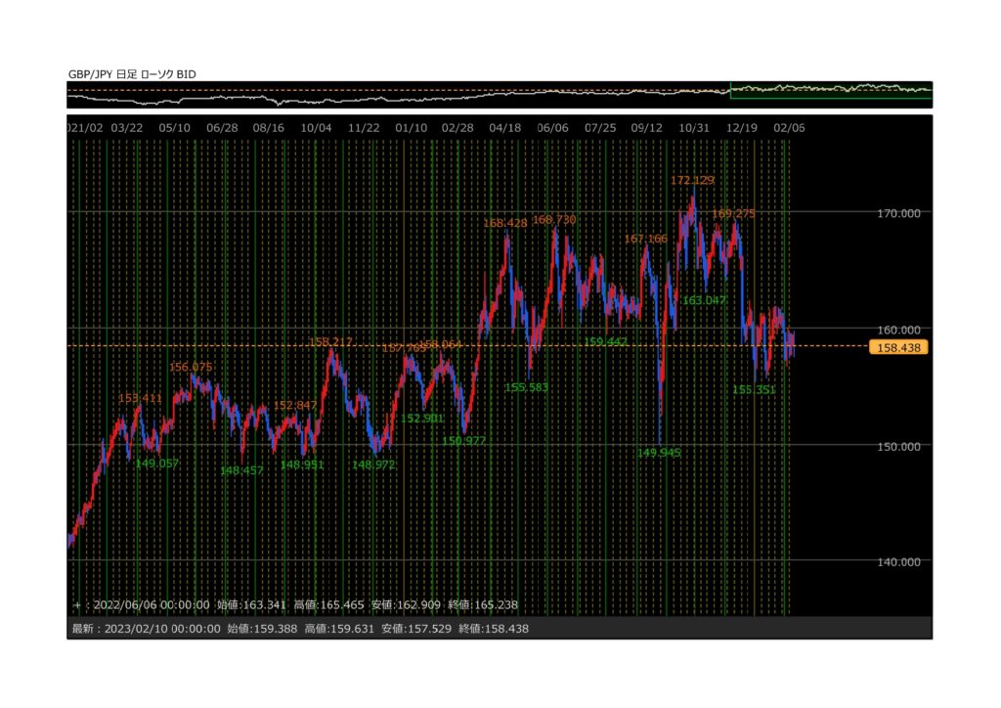This screenshot has width=1001, height=708.
Task: Click the 10/31 date on time axis
Action: 693,128
